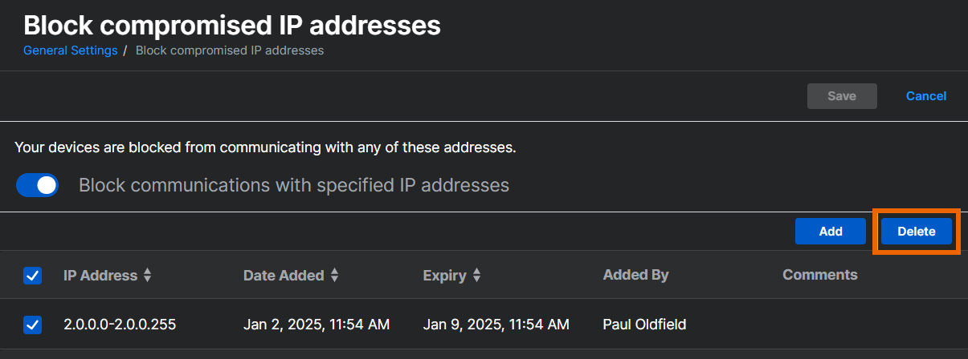This screenshot has height=359, width=968.
Task: Uncheck the checkbox for 2.0.0.0-2.0.0.255 row
Action: [33, 325]
